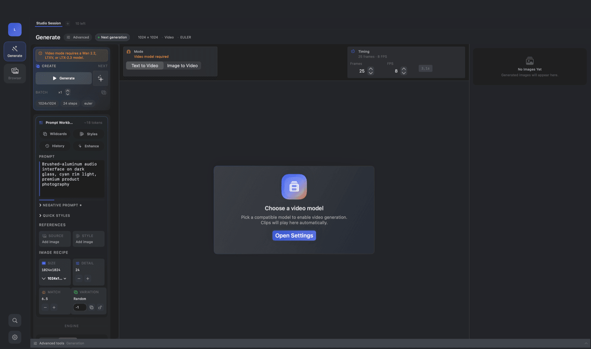This screenshot has height=349, width=591.
Task: Click the Size blue rectangle icon
Action: tap(43, 263)
